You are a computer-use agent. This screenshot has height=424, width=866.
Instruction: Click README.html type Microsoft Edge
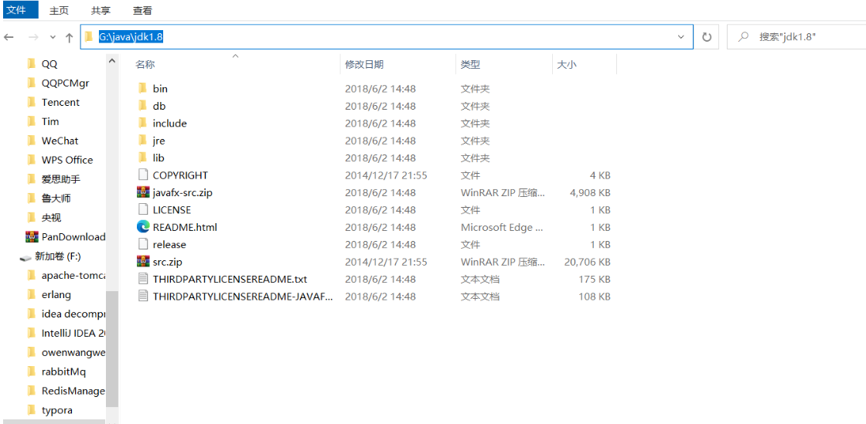coord(502,227)
